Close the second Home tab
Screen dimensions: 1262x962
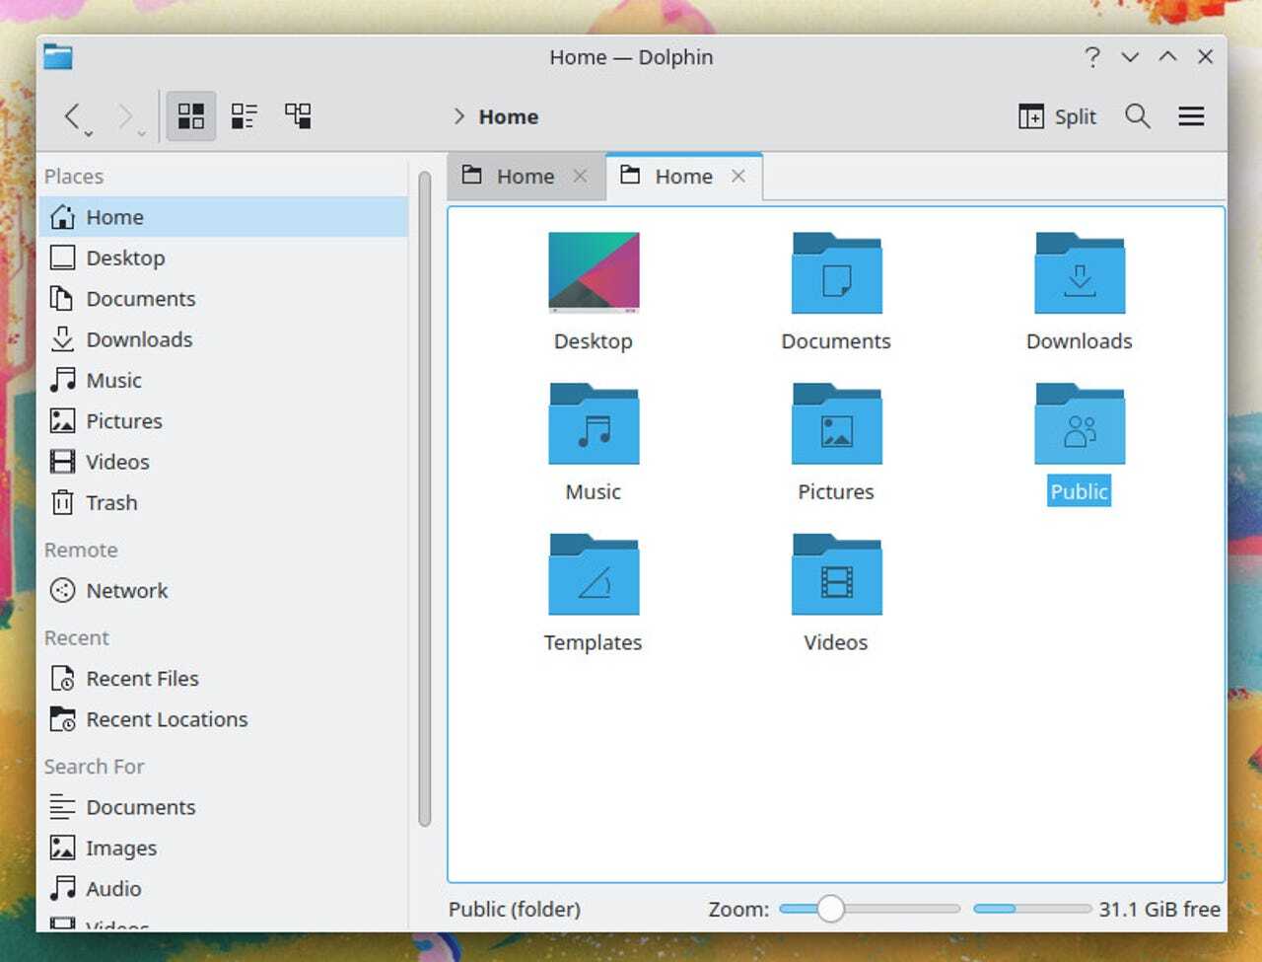click(x=738, y=176)
